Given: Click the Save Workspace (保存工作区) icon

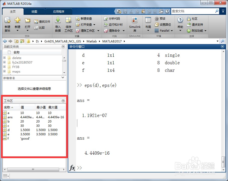Looking at the screenshot, I should click(x=68, y=20).
